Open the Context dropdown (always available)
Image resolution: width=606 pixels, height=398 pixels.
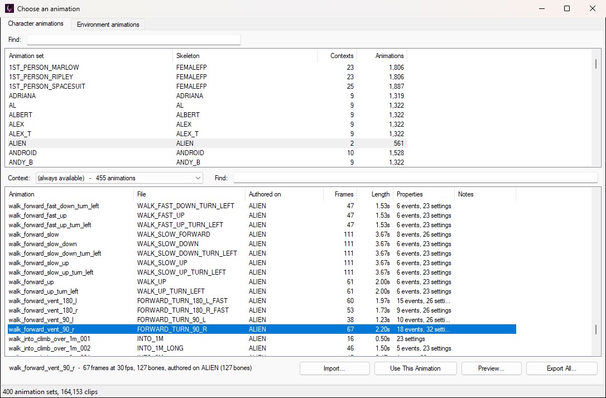click(119, 178)
